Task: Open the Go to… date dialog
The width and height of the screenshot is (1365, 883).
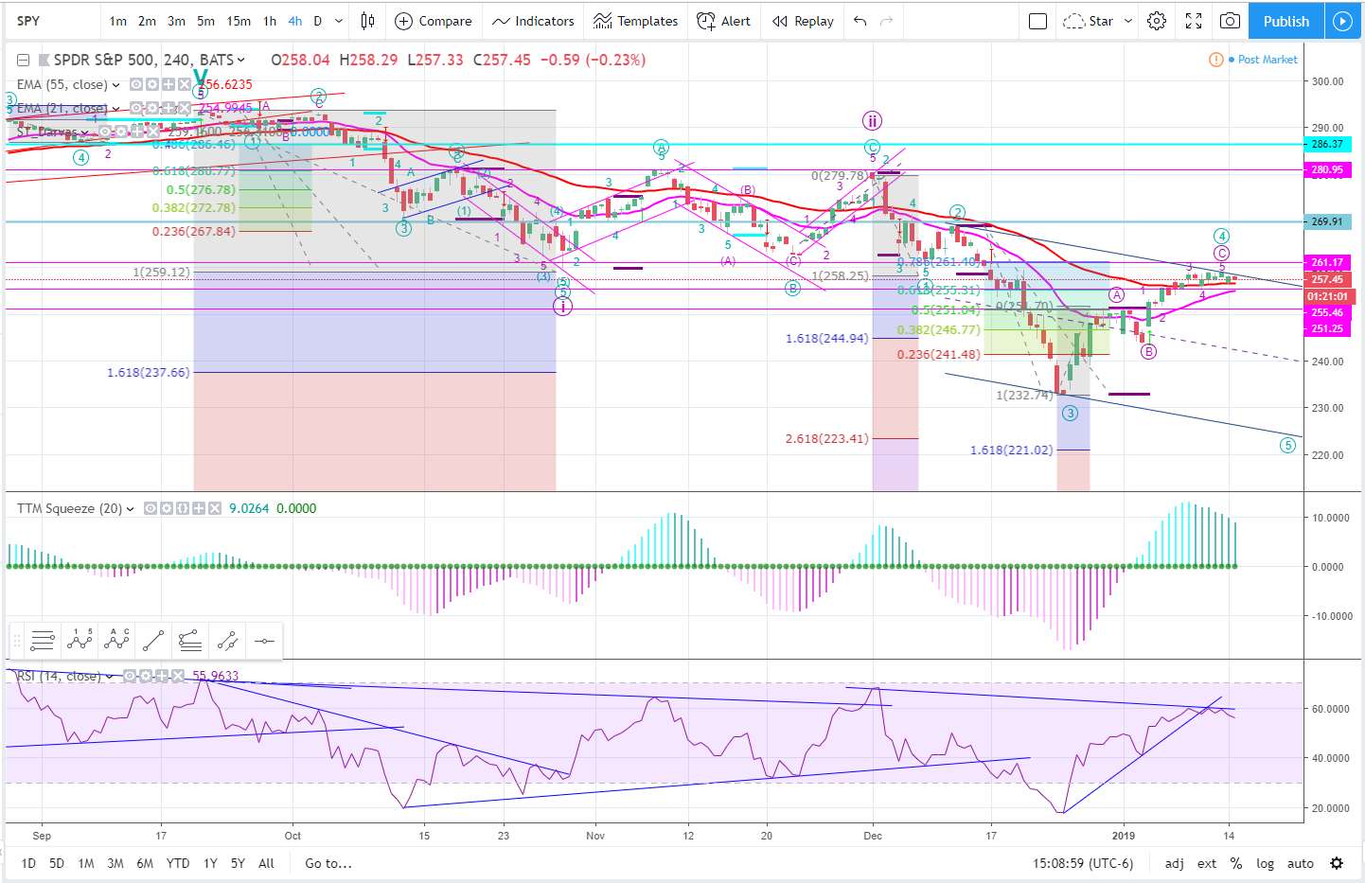Action: [x=328, y=863]
